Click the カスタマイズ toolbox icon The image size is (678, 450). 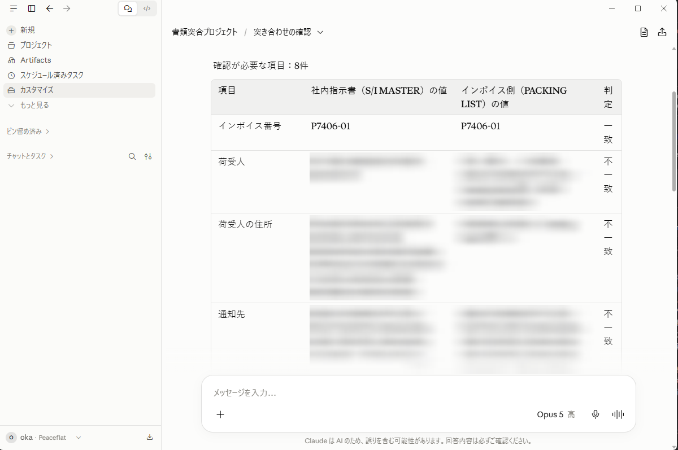pos(11,90)
